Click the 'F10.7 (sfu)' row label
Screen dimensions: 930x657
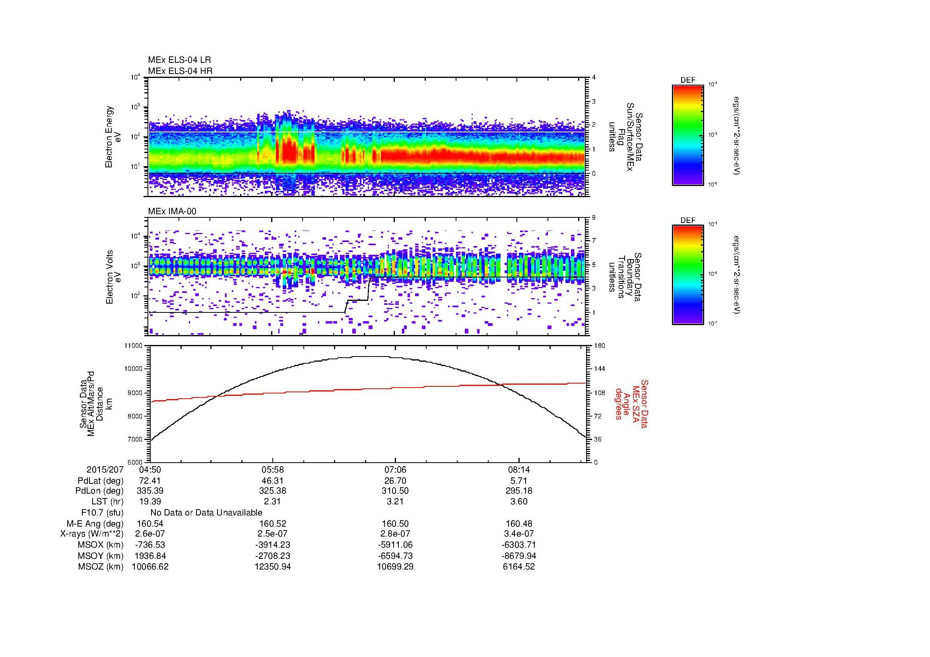point(102,513)
